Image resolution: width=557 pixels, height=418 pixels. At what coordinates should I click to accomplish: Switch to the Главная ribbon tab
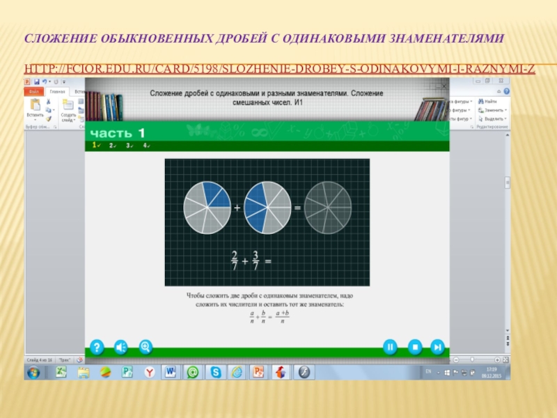[x=57, y=92]
